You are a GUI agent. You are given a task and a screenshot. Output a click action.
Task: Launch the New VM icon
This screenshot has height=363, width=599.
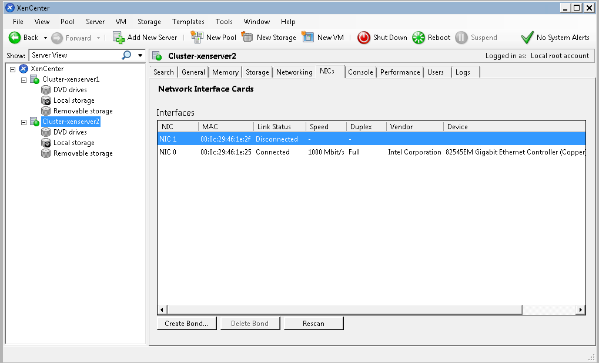point(308,38)
